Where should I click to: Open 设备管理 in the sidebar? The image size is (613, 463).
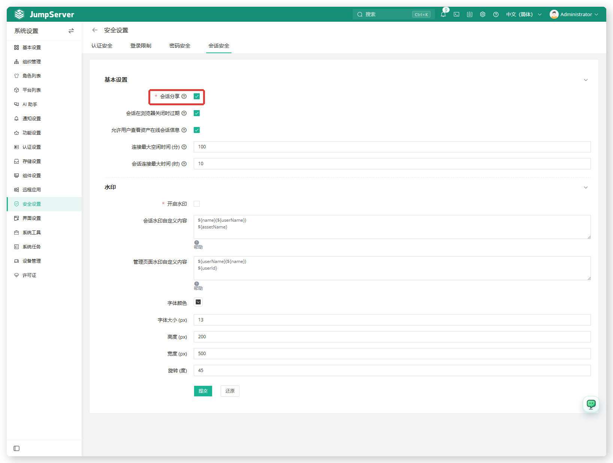44,261
